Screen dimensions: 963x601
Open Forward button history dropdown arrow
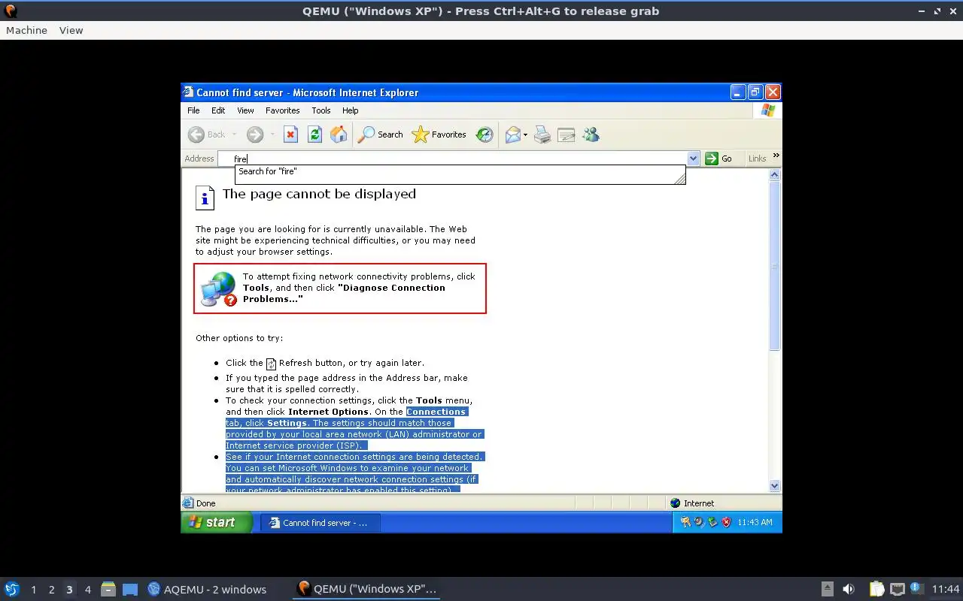click(x=272, y=134)
